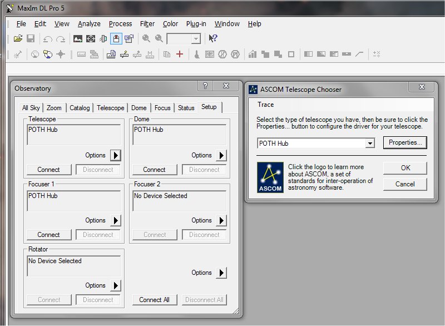Click the ASCOM logo to learn more

(270, 177)
